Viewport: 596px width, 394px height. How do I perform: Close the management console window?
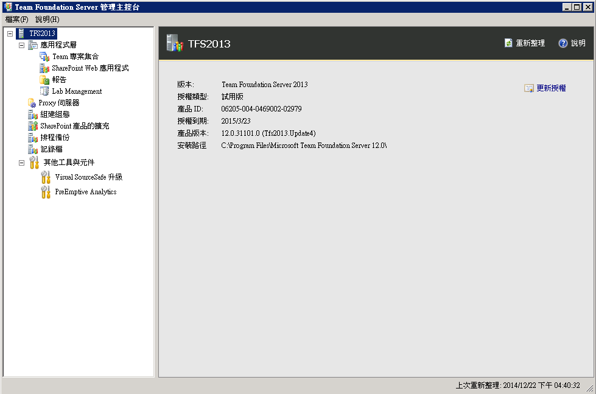(x=587, y=7)
